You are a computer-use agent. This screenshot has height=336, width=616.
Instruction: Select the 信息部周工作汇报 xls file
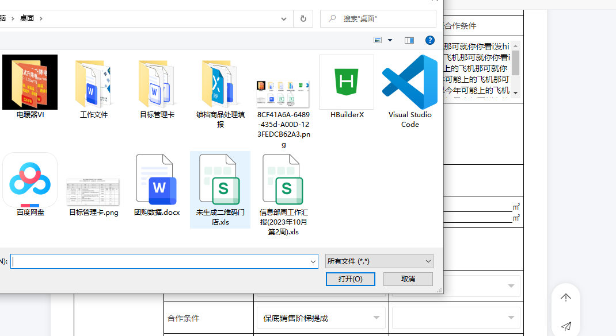tap(283, 180)
